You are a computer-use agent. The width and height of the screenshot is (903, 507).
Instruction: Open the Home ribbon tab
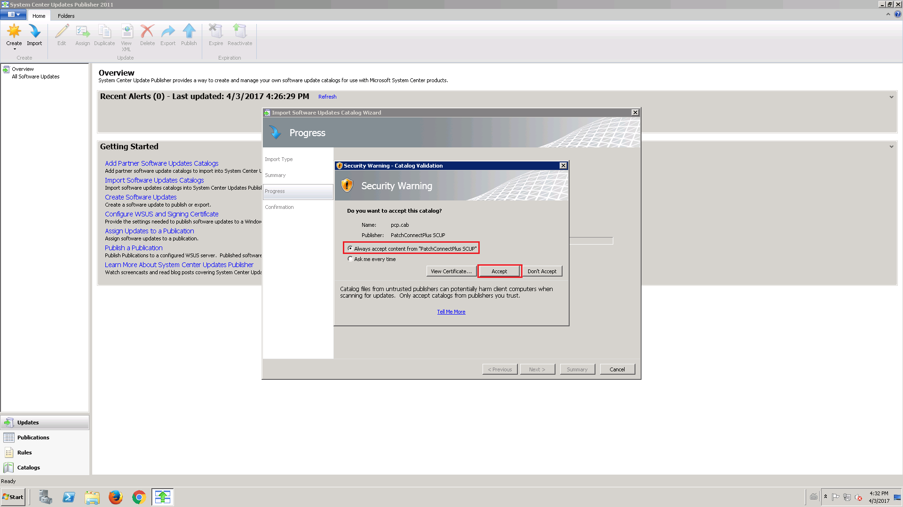[39, 15]
